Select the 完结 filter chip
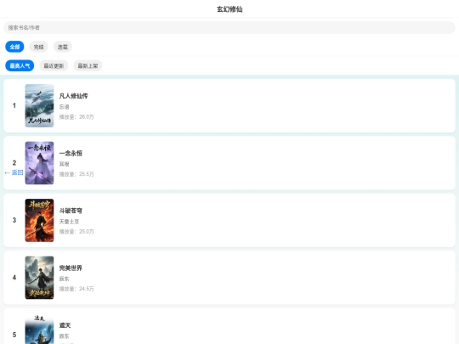The width and height of the screenshot is (459, 344). coord(38,47)
